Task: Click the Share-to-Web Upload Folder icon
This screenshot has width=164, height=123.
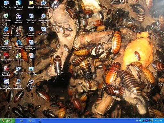Action: [x=6, y=45]
